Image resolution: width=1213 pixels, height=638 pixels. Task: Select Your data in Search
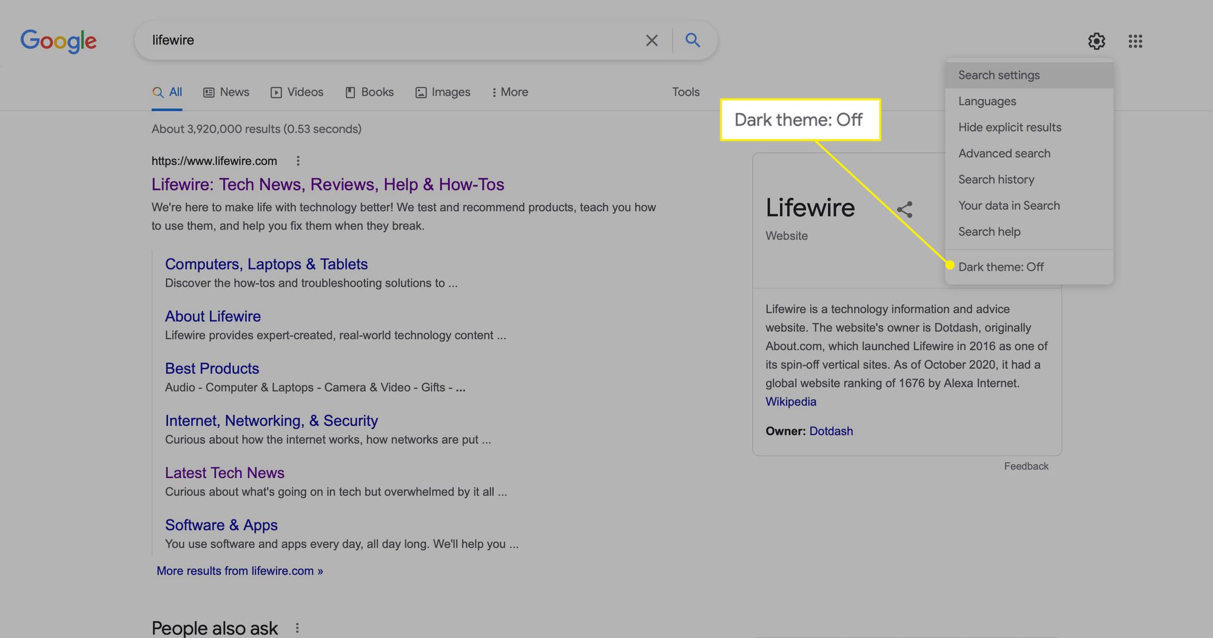[x=1029, y=205]
